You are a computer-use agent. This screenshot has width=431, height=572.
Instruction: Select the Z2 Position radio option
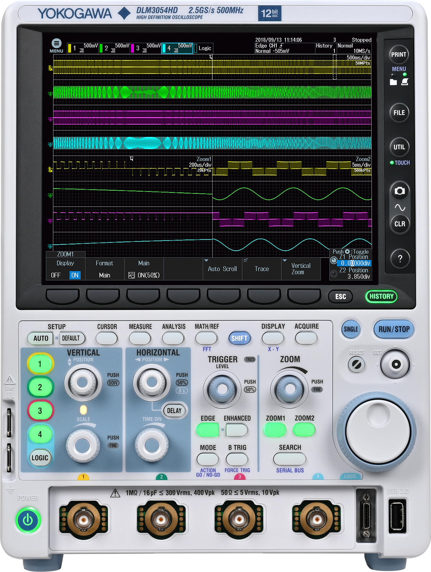pos(334,274)
